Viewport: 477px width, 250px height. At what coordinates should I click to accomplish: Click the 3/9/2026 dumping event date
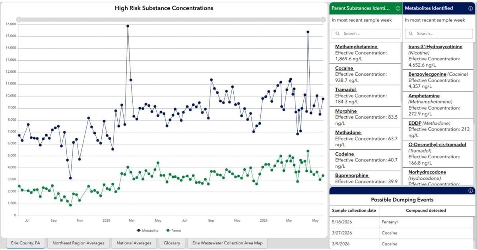pos(340,244)
